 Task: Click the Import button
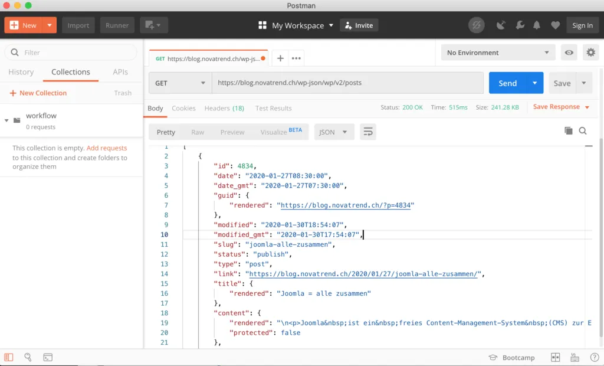(78, 25)
